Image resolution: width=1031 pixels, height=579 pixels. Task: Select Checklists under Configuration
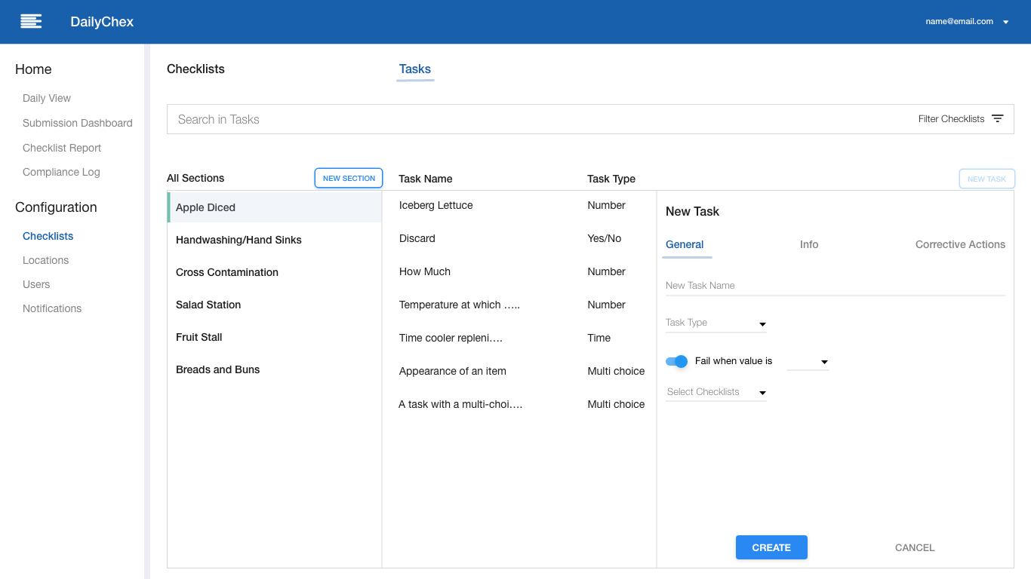(48, 236)
